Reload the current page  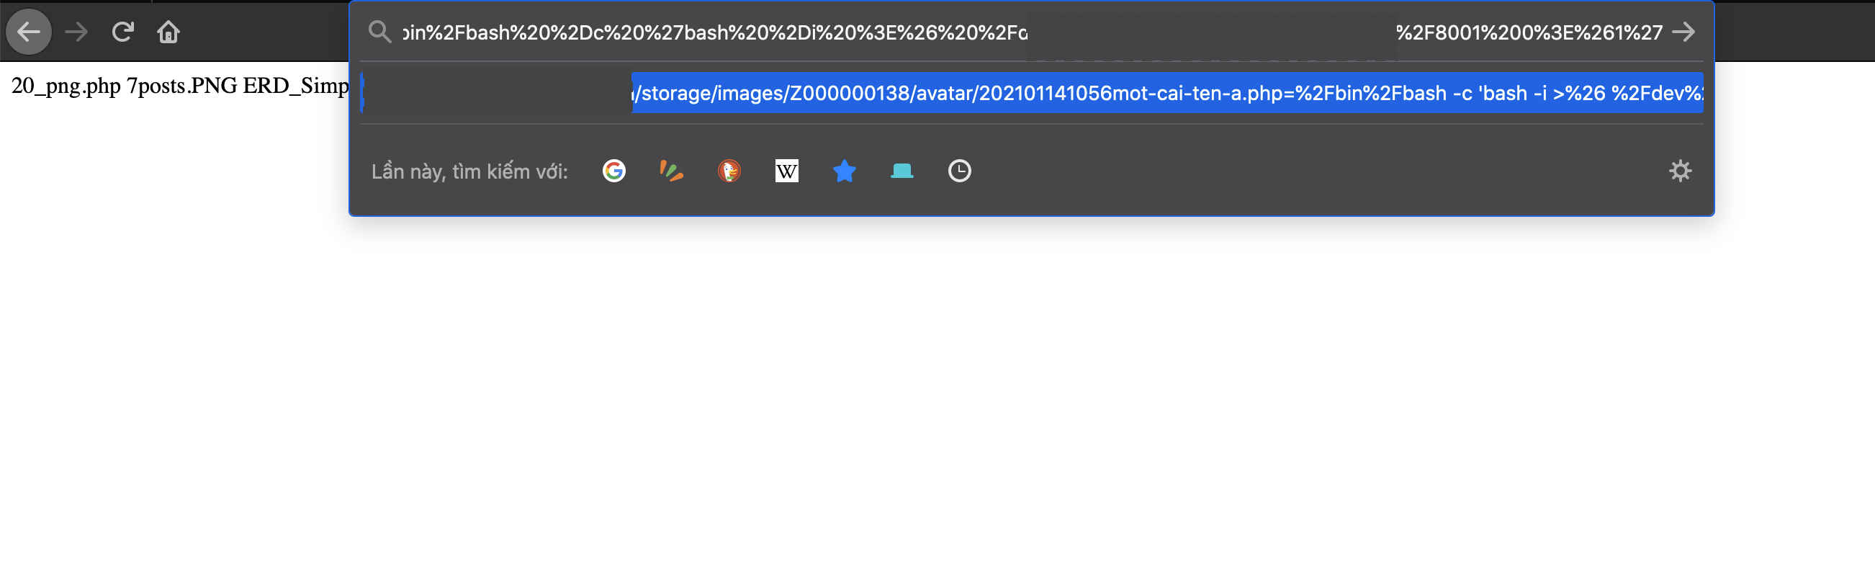pos(122,32)
